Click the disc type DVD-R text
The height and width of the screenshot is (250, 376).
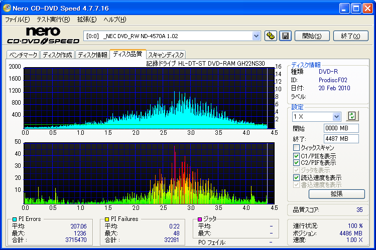coord(328,71)
